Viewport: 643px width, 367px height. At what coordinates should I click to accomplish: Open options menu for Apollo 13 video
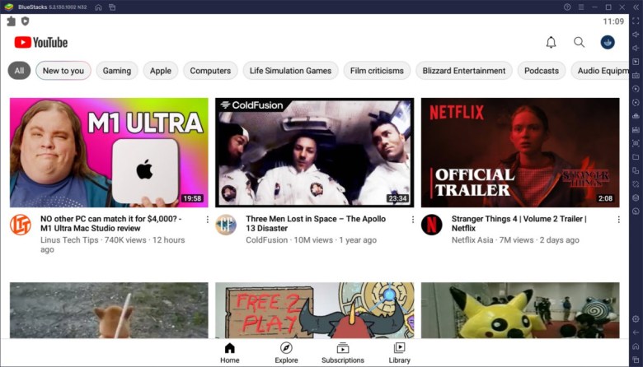tap(413, 220)
